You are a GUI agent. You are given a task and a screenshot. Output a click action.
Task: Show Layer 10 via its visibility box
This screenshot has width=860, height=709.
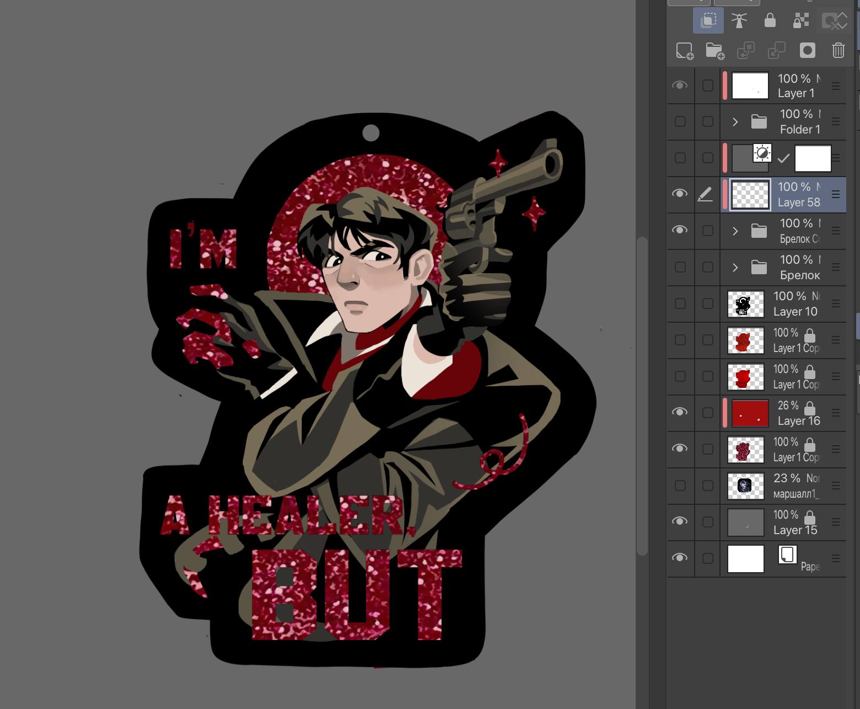coord(680,303)
